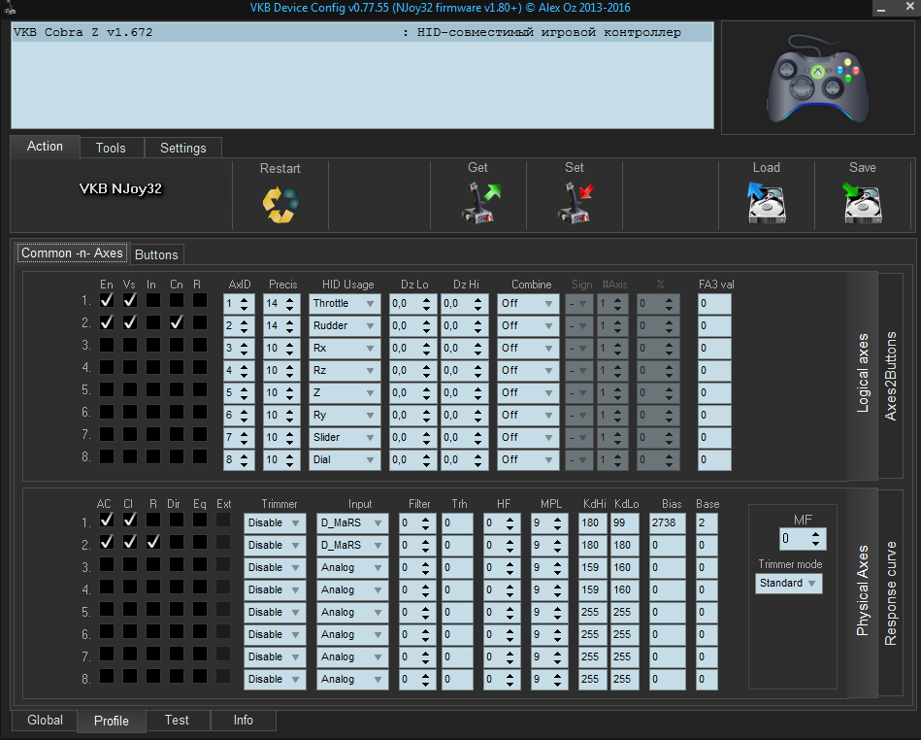Open the Buttons tab
The width and height of the screenshot is (921, 740).
click(x=156, y=254)
